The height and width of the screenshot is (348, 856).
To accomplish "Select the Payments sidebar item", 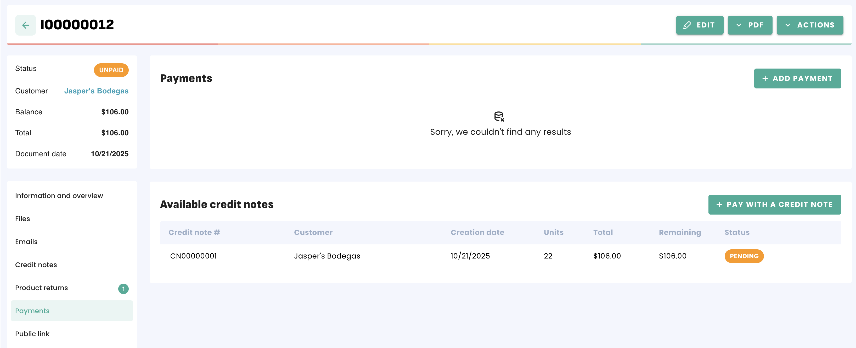I will [x=32, y=311].
